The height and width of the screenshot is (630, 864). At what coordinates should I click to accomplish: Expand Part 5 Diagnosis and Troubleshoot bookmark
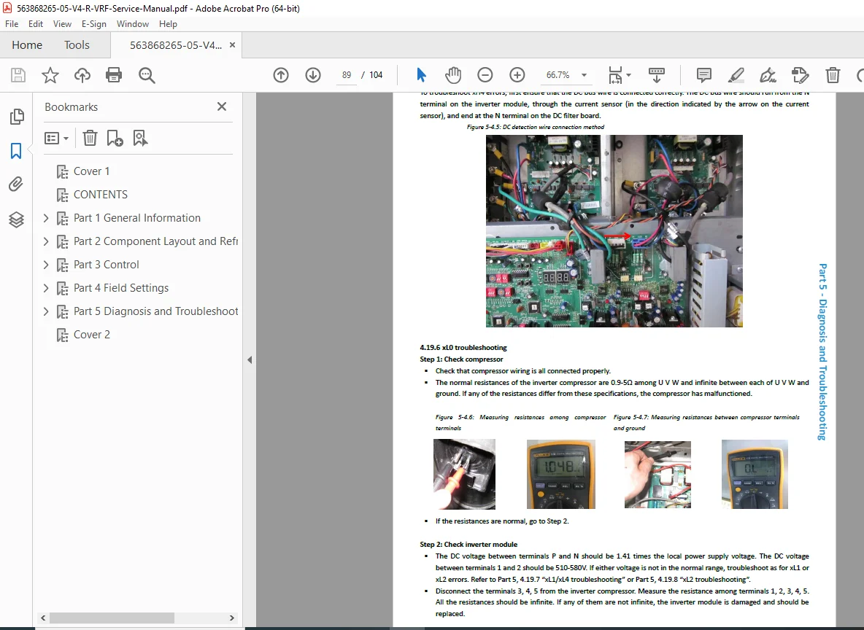[46, 311]
